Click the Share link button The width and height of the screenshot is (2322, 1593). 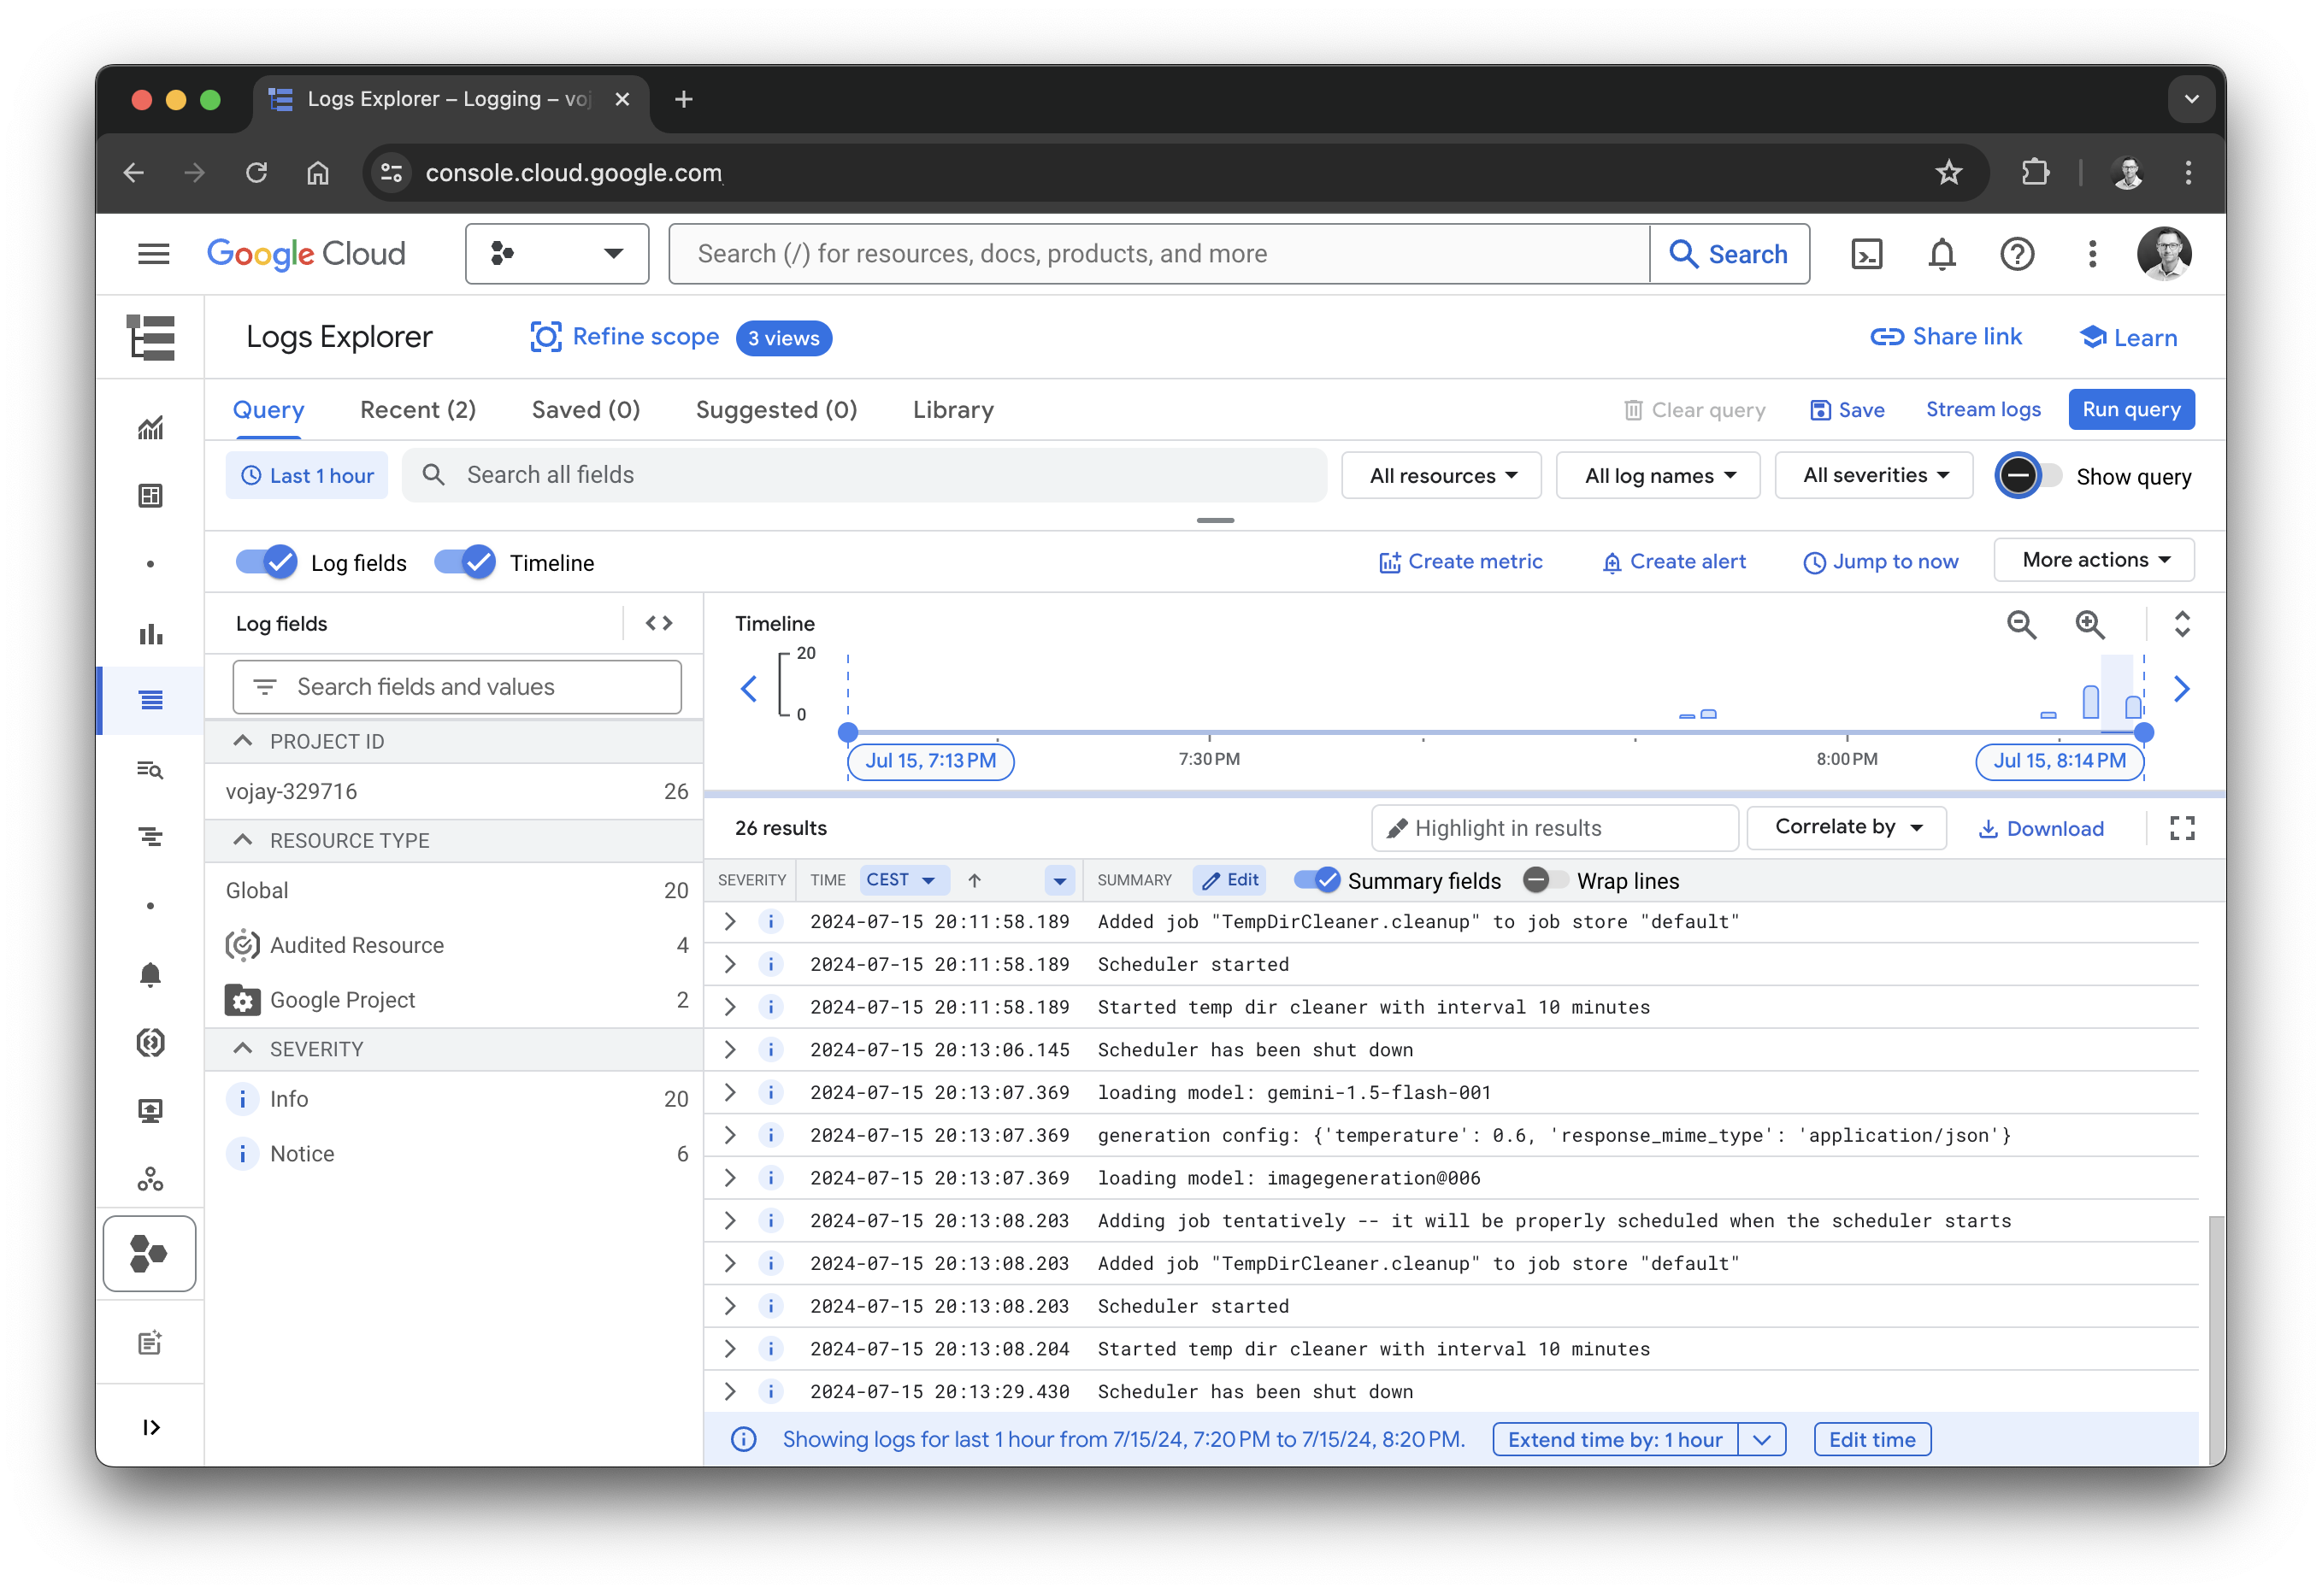point(1945,337)
